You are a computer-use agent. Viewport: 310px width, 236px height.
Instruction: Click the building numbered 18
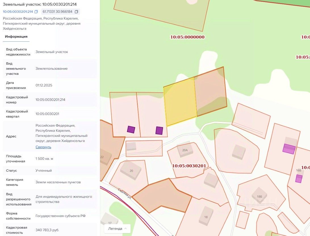[x=206, y=216]
